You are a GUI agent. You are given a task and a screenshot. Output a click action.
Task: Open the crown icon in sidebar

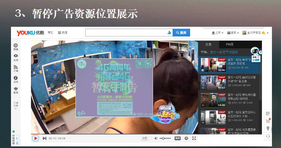15,90
